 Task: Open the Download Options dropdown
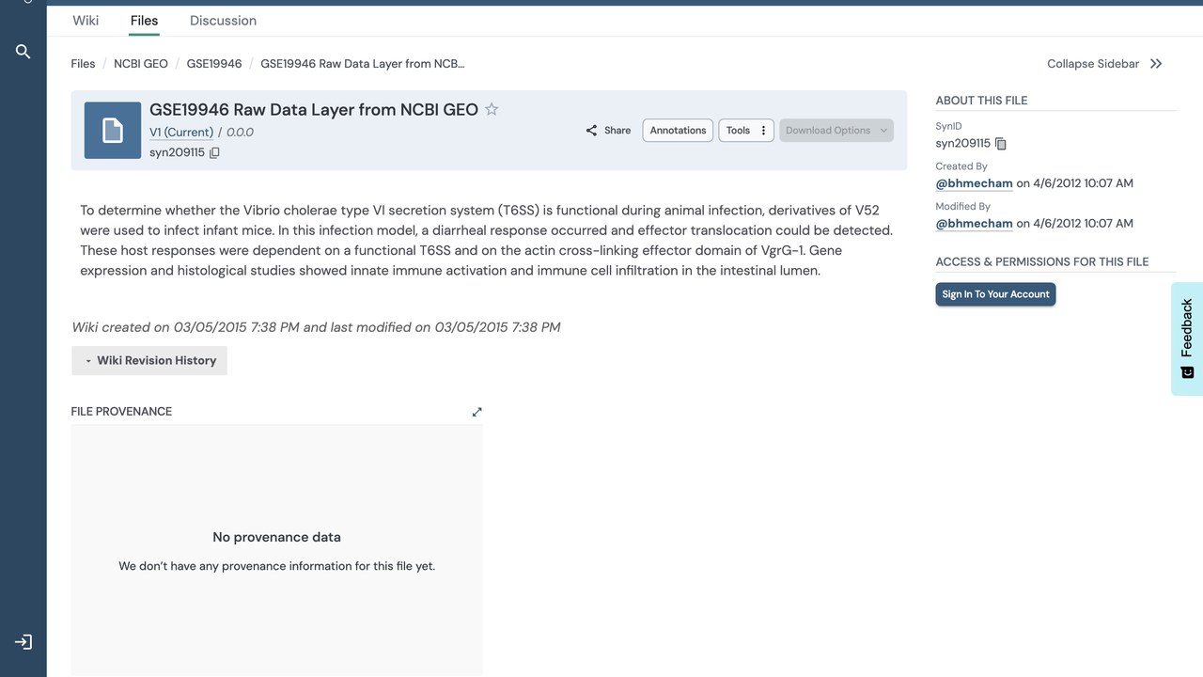pyautogui.click(x=836, y=131)
